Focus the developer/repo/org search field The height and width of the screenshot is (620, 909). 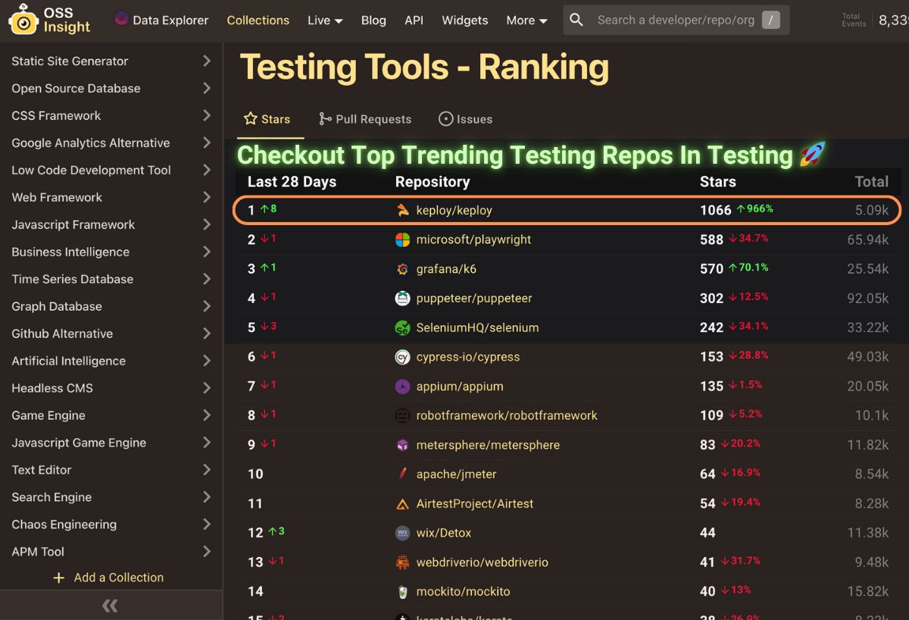coord(674,20)
